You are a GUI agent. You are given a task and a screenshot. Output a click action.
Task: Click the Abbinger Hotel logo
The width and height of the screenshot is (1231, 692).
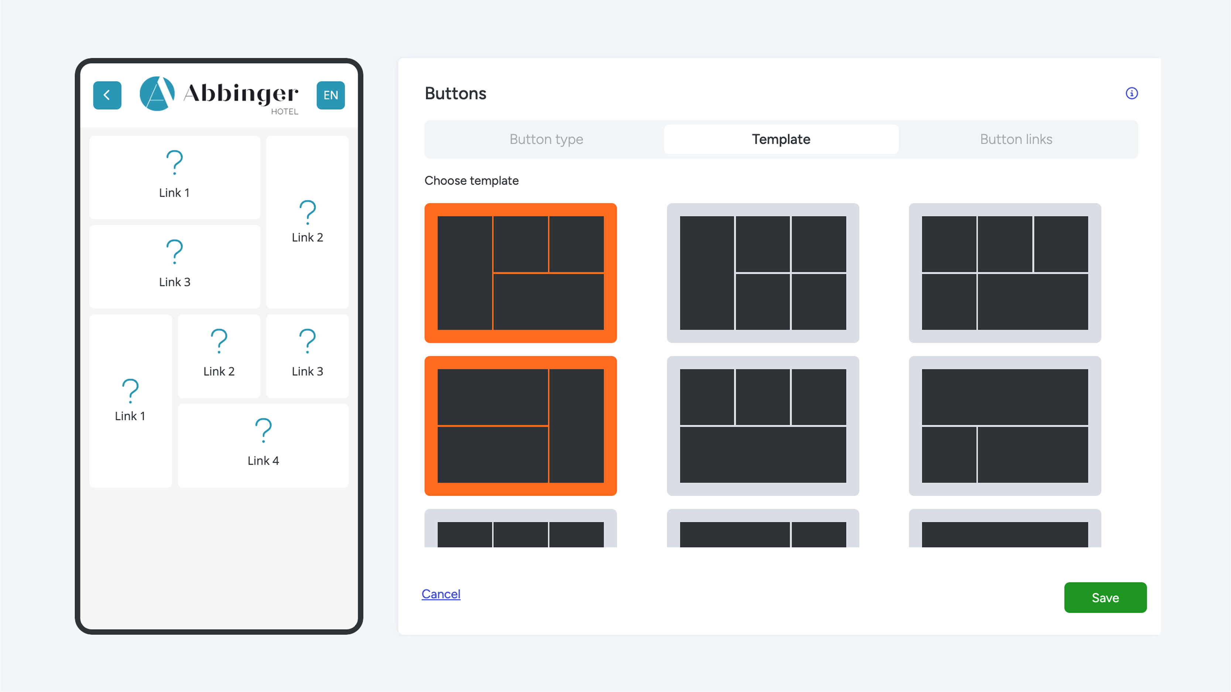pos(219,95)
